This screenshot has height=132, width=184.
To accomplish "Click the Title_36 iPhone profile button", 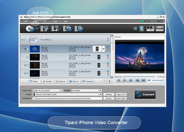I will (97, 49).
